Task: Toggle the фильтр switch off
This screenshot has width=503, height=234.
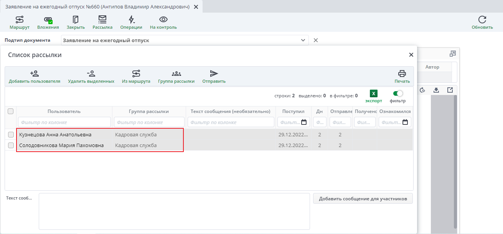Action: 398,93
